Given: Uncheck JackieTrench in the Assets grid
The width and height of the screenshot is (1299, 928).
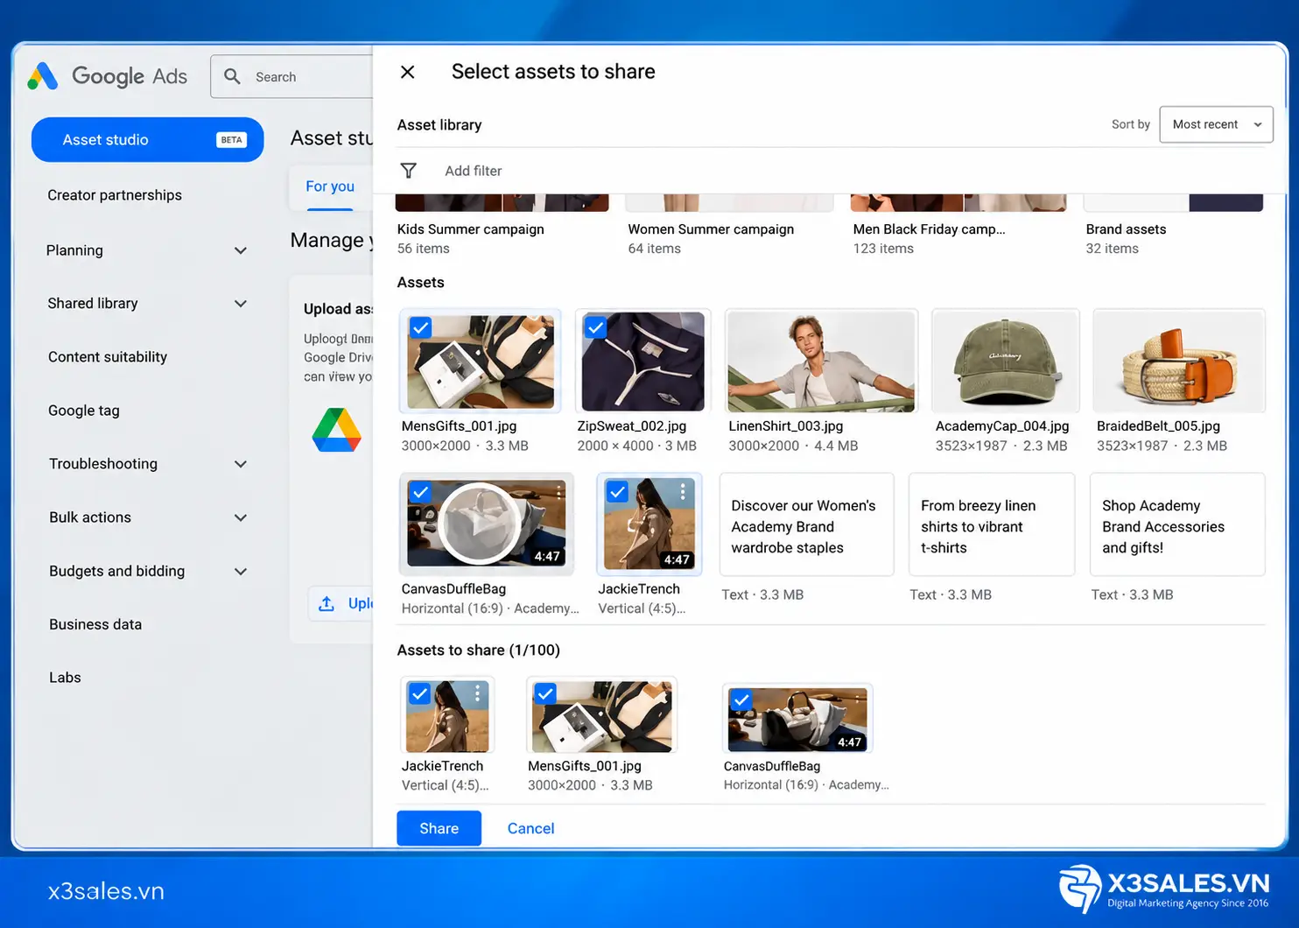Looking at the screenshot, I should (618, 492).
